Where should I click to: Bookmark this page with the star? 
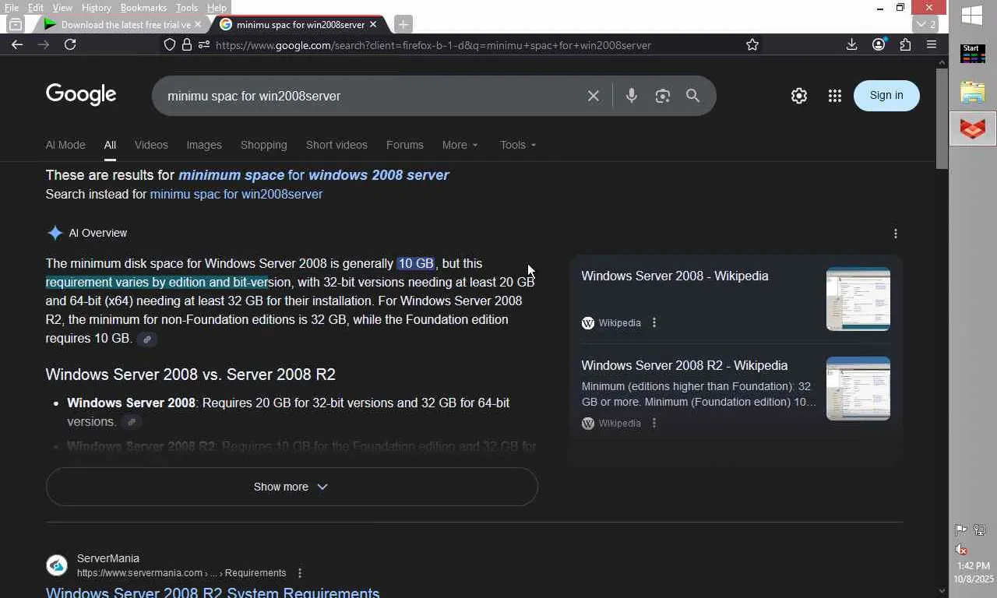coord(752,45)
